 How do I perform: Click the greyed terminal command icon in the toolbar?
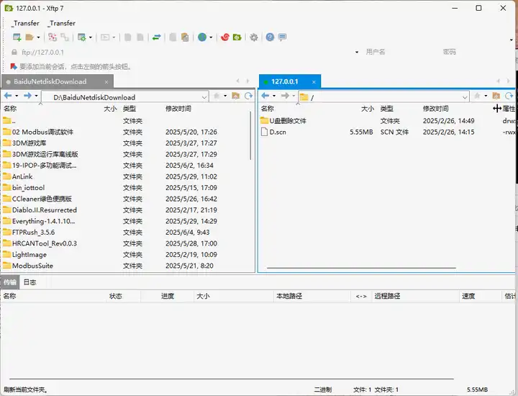(105, 37)
